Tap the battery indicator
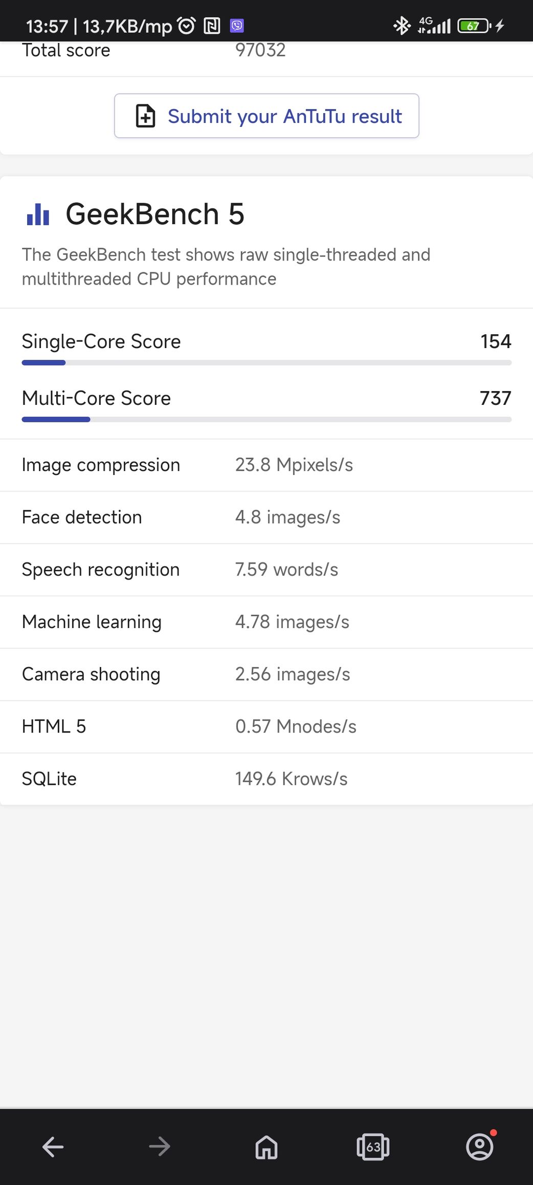The width and height of the screenshot is (533, 1185). [x=474, y=26]
